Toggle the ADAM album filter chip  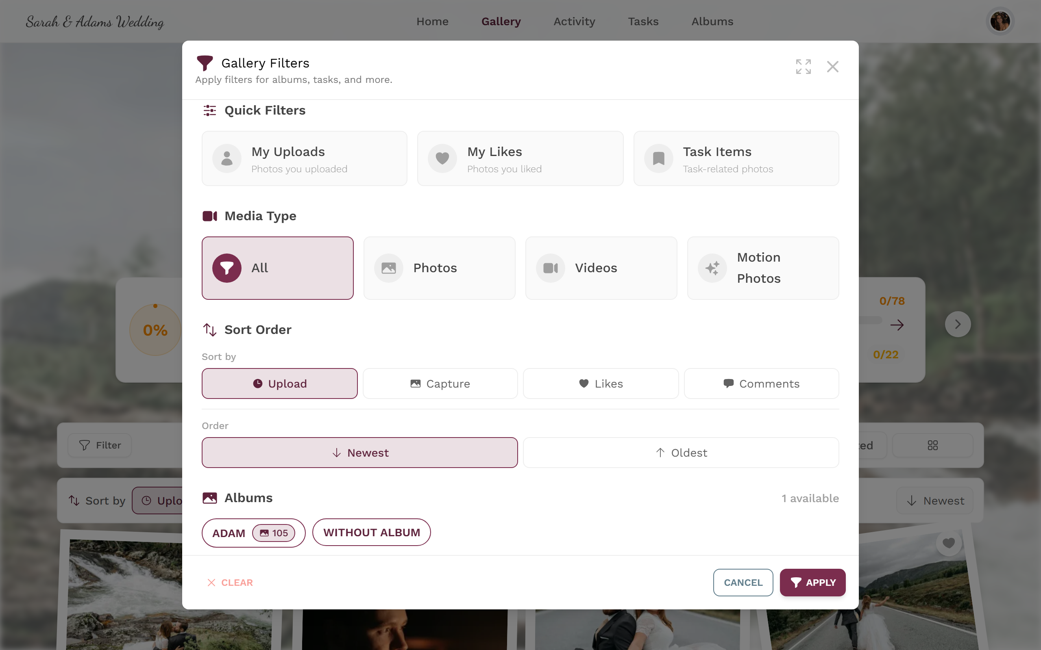(x=253, y=533)
